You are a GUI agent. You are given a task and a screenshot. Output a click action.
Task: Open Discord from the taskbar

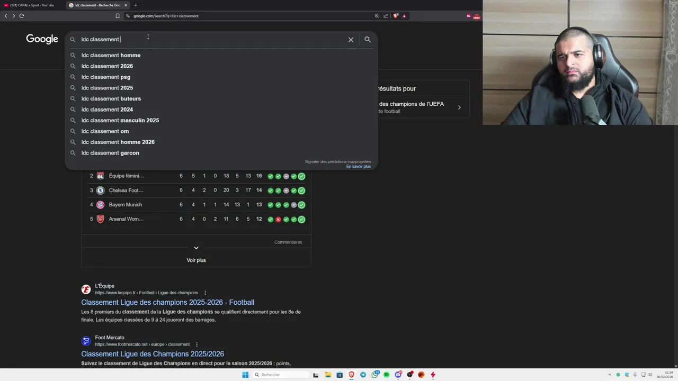398,375
